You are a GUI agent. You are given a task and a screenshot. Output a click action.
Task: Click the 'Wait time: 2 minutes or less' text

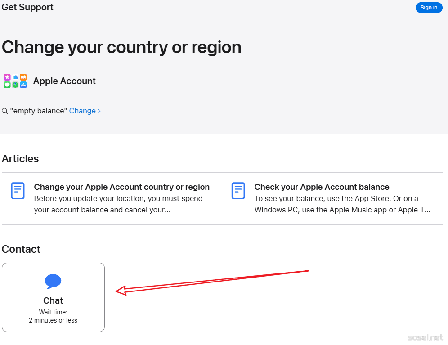click(53, 316)
